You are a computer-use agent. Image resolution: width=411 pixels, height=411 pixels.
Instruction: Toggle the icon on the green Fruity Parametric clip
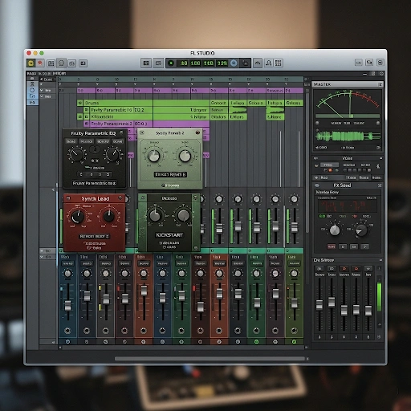[x=87, y=110]
